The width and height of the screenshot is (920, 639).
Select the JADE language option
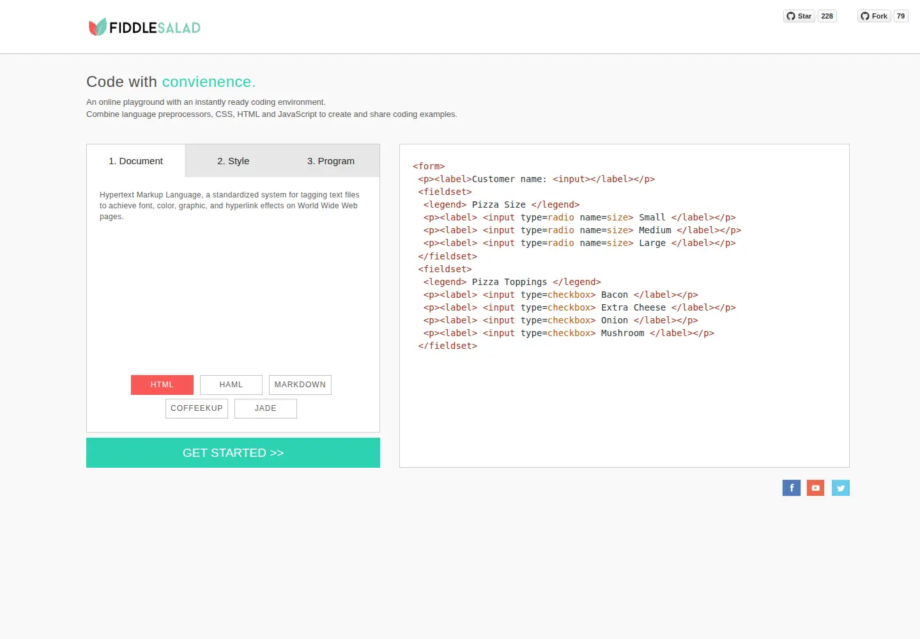266,408
